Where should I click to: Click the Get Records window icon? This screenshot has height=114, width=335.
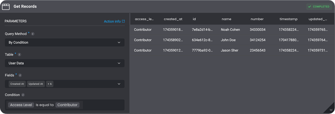[x=6, y=7]
